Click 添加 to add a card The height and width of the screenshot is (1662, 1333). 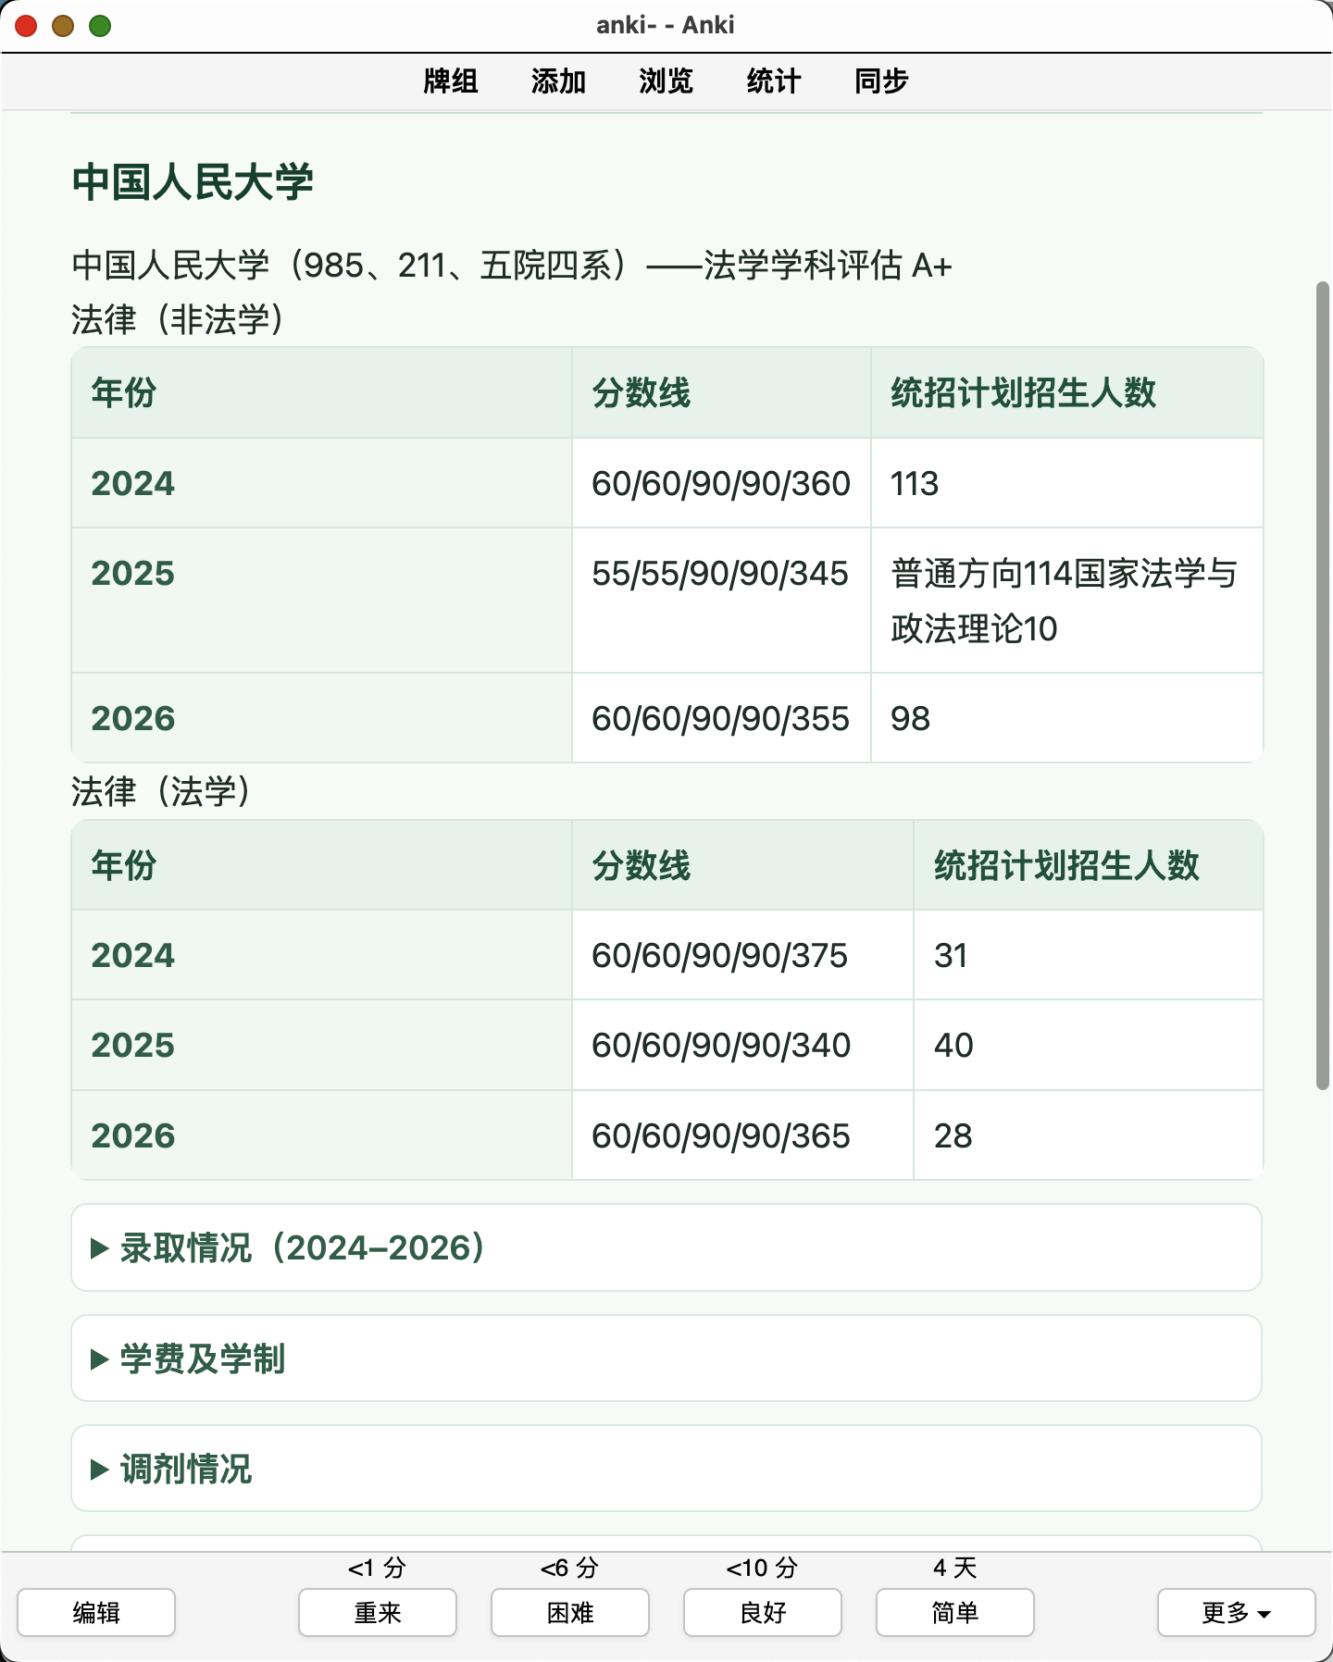coord(558,81)
